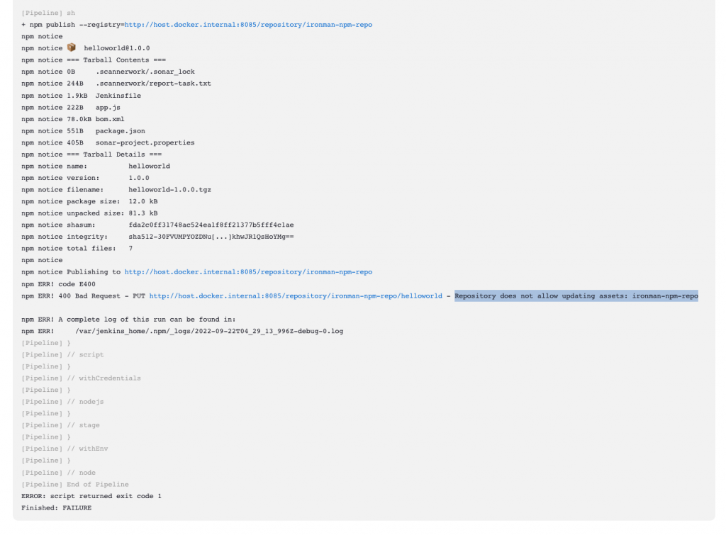Click highlighted 'Repository does not allow updating' text
Viewport: 726px width, 535px height.
(576, 295)
